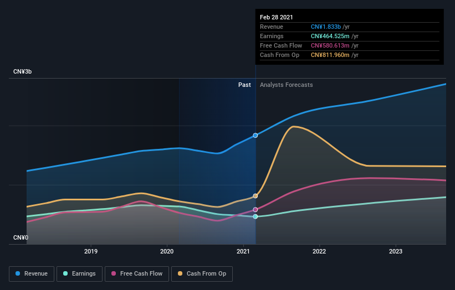Select the 2022 axis label
Screen dimensions: 455x290
(x=319, y=251)
